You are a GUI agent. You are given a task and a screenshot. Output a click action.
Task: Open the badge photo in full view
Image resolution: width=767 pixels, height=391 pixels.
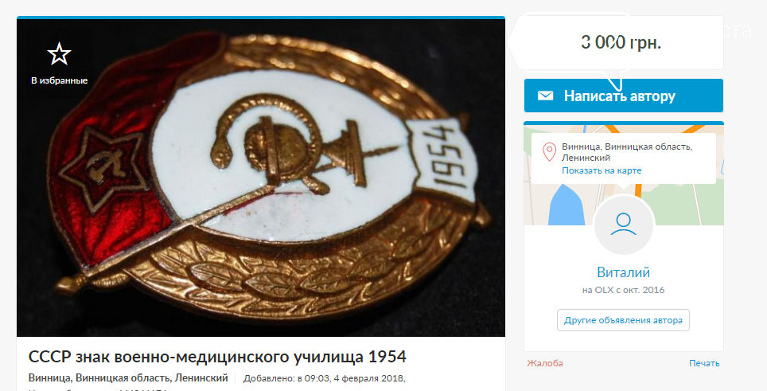261,178
